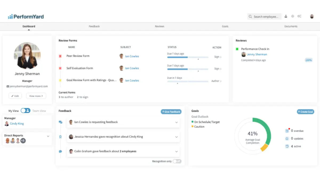Click Sign action for Peer Review Form
Viewport: 320px width, 180px height.
218,57
